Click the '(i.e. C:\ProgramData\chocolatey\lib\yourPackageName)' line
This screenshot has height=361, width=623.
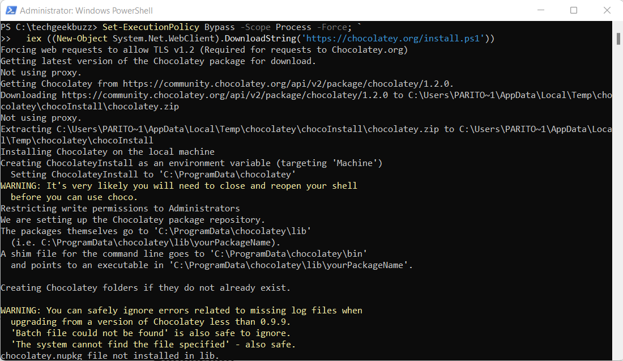coord(146,243)
